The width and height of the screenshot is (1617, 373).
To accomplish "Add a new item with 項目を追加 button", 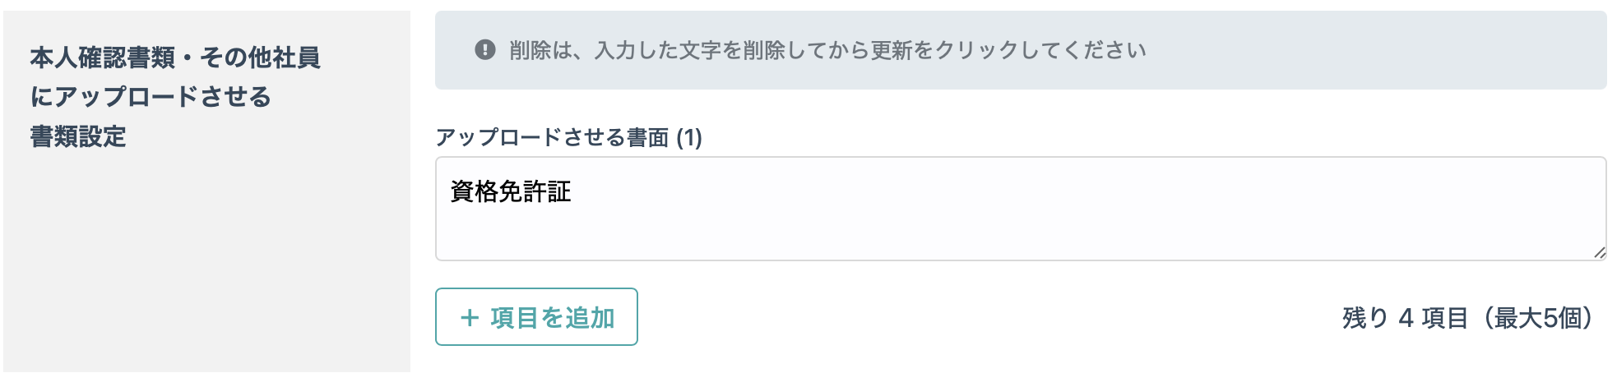I will pyautogui.click(x=536, y=317).
